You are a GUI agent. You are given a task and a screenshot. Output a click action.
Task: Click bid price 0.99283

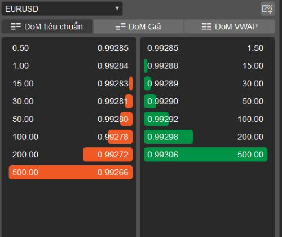[113, 84]
